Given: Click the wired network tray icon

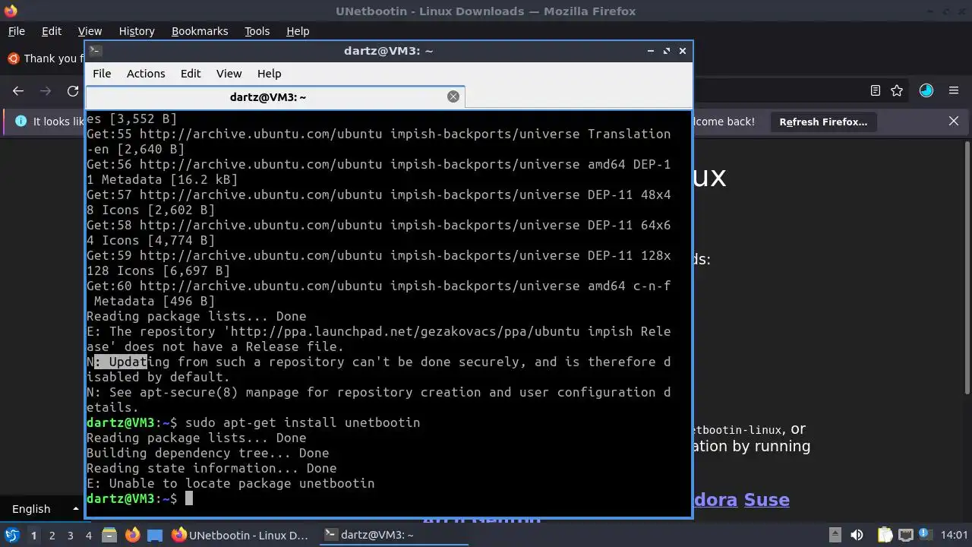Looking at the screenshot, I should (906, 535).
